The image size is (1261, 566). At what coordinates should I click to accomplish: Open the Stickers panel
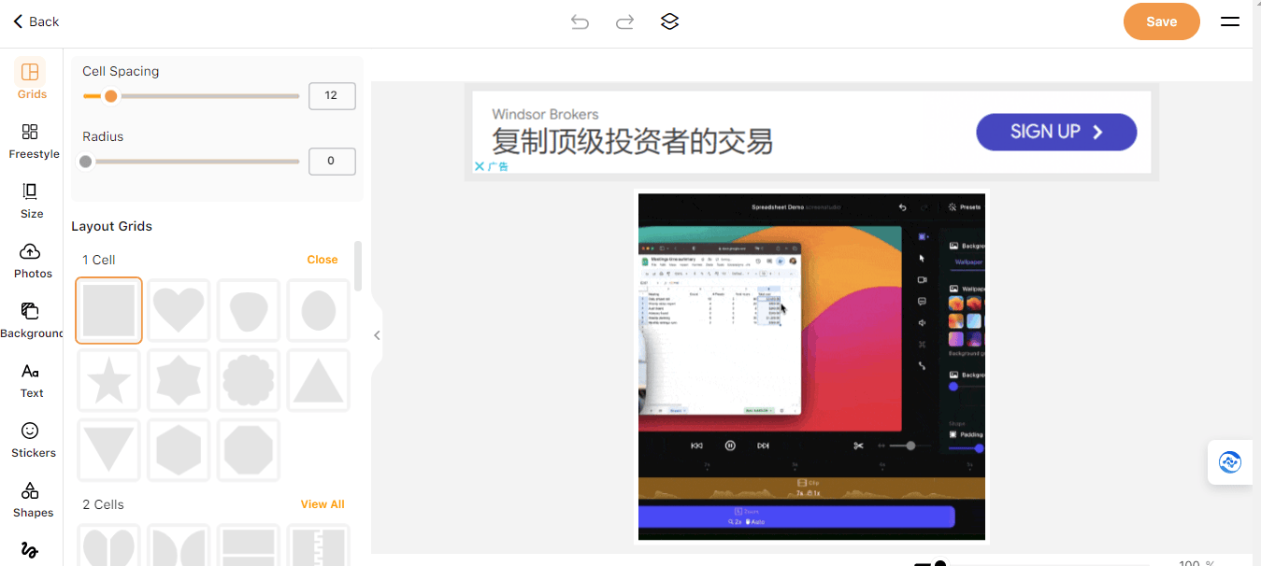(31, 440)
